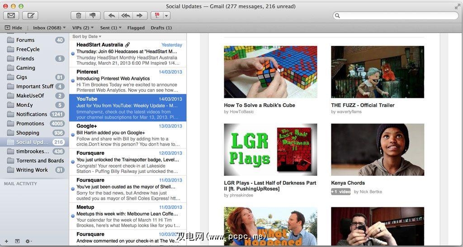The image size is (463, 247).
Task: Click the +1 video badge
Action: pyautogui.click(x=341, y=192)
